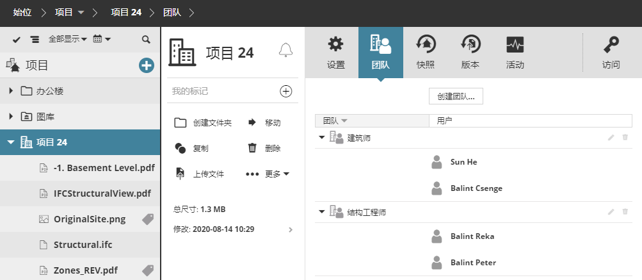The width and height of the screenshot is (642, 280).
Task: Click the 项目 root house icon
Action: tap(13, 65)
